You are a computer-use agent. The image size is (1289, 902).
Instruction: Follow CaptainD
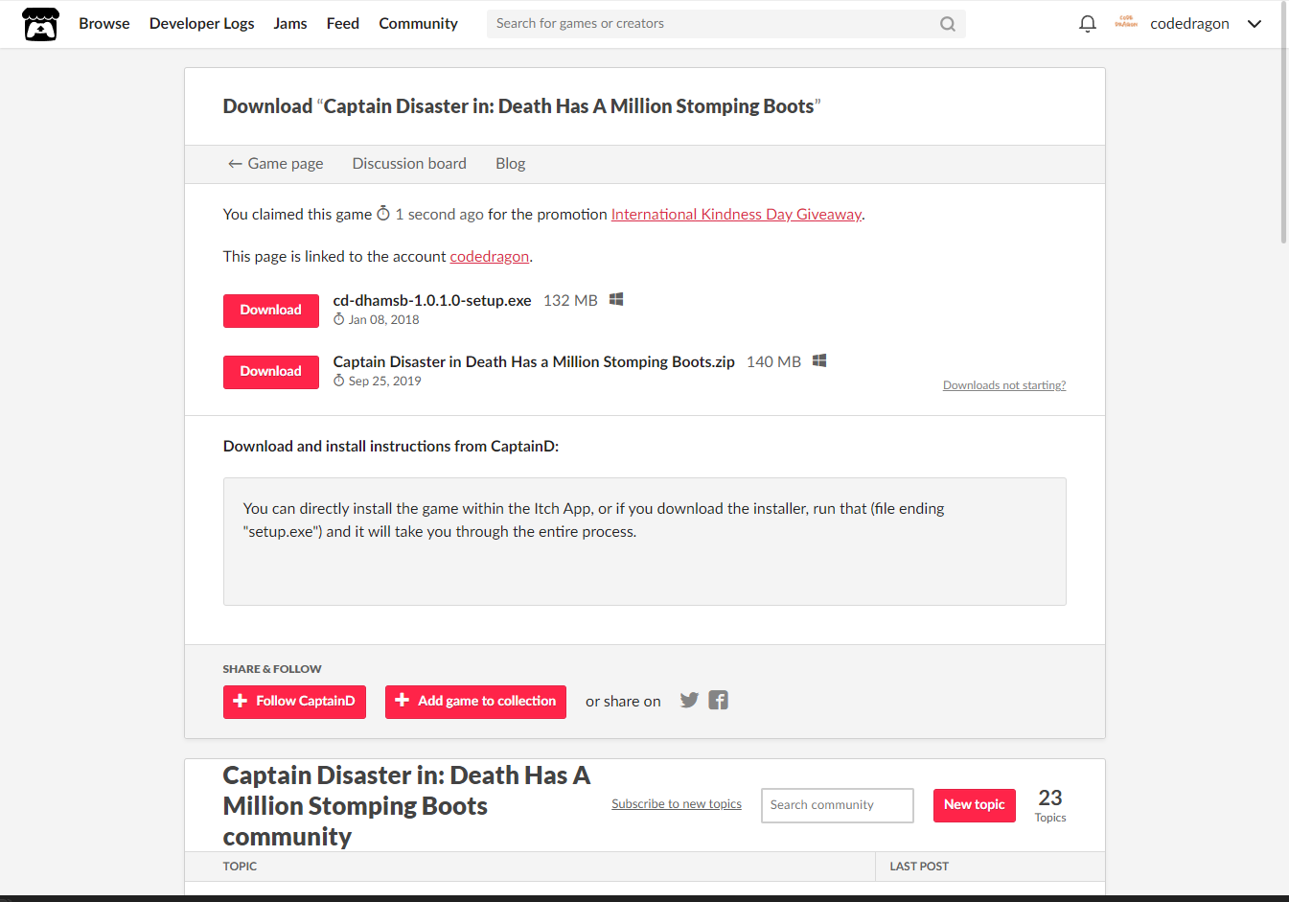(294, 702)
